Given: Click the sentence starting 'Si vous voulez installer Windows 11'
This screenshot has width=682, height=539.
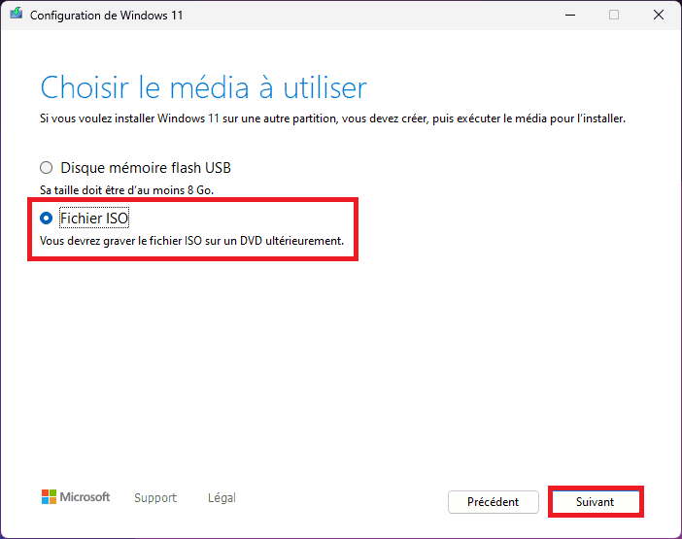Looking at the screenshot, I should [x=332, y=118].
